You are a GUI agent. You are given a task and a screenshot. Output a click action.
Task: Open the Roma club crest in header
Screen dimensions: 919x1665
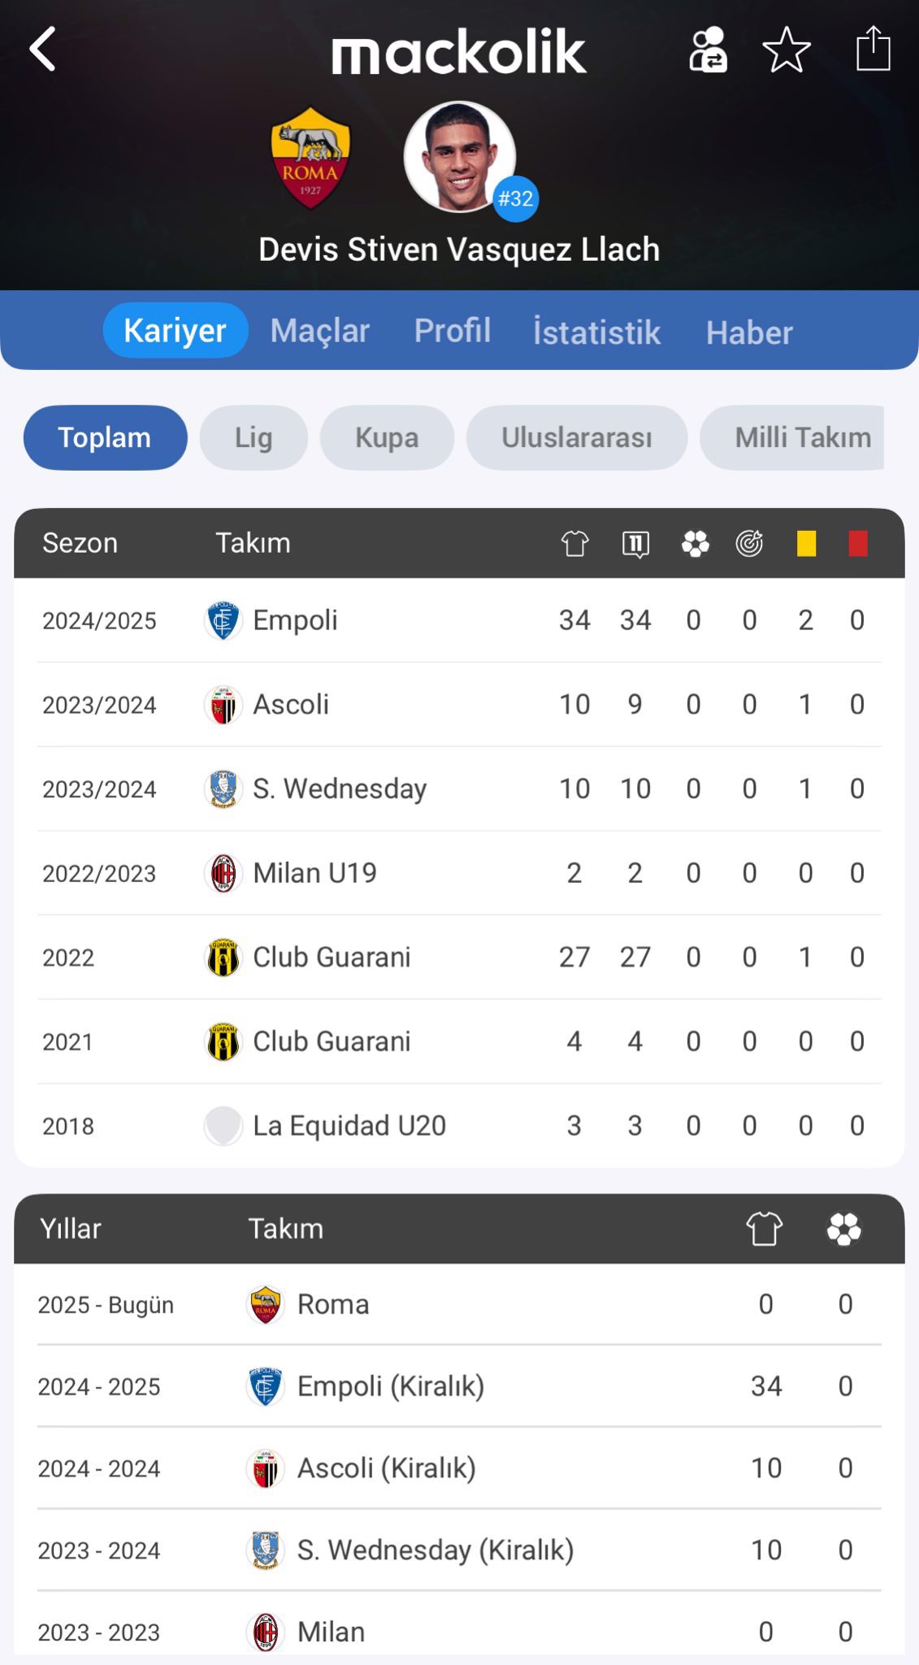click(310, 158)
